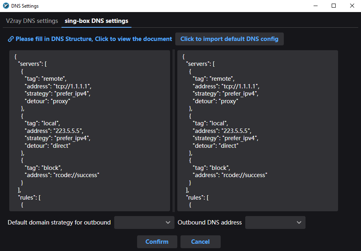Switch to the V2ray DNS settings tab
The height and width of the screenshot is (251, 361).
point(32,21)
